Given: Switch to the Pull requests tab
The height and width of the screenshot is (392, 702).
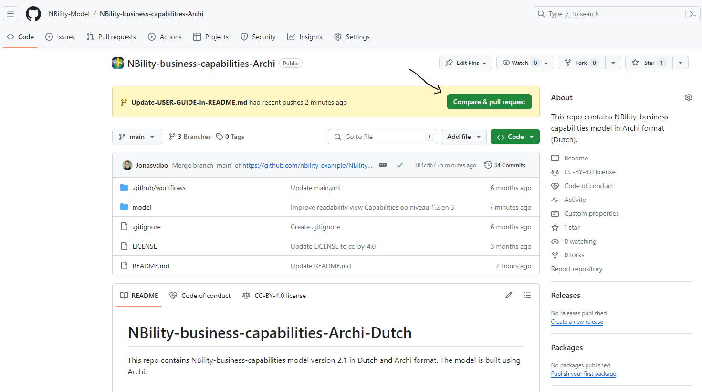Looking at the screenshot, I should pos(111,37).
